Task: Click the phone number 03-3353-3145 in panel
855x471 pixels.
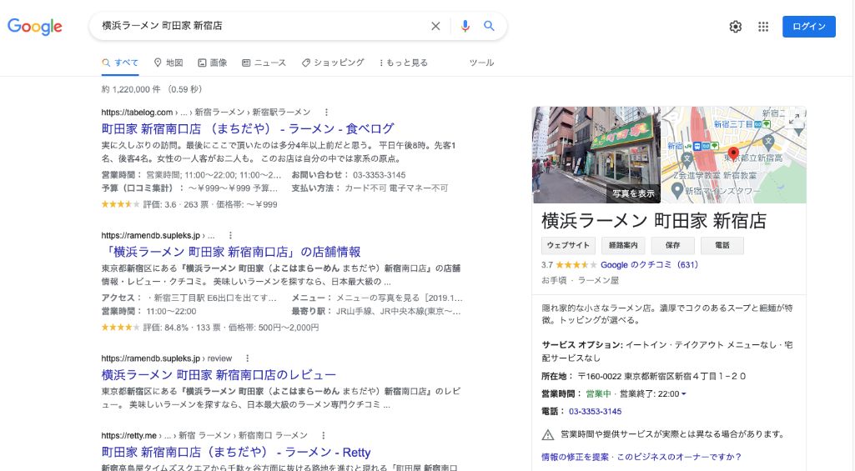Action: pos(595,412)
